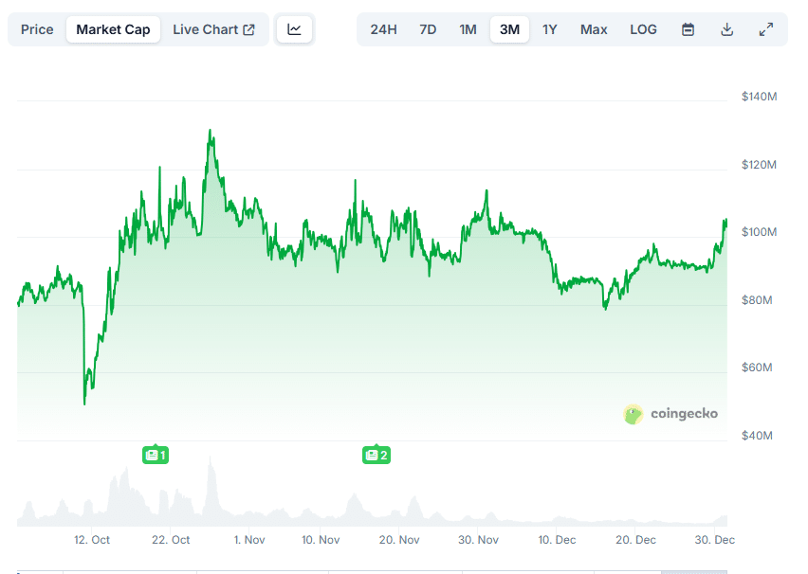Viewport: 808px width, 574px height.
Task: Click the CoinGecko logo watermark
Action: pos(670,414)
